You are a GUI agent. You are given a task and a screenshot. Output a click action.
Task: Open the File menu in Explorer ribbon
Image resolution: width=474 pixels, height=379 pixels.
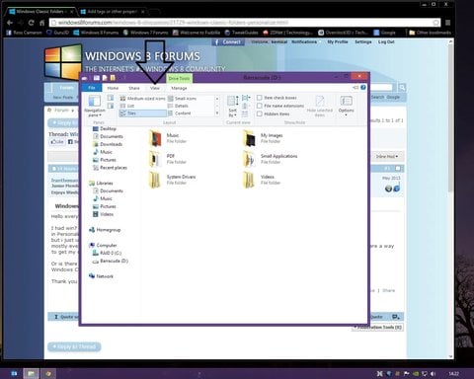tap(92, 88)
